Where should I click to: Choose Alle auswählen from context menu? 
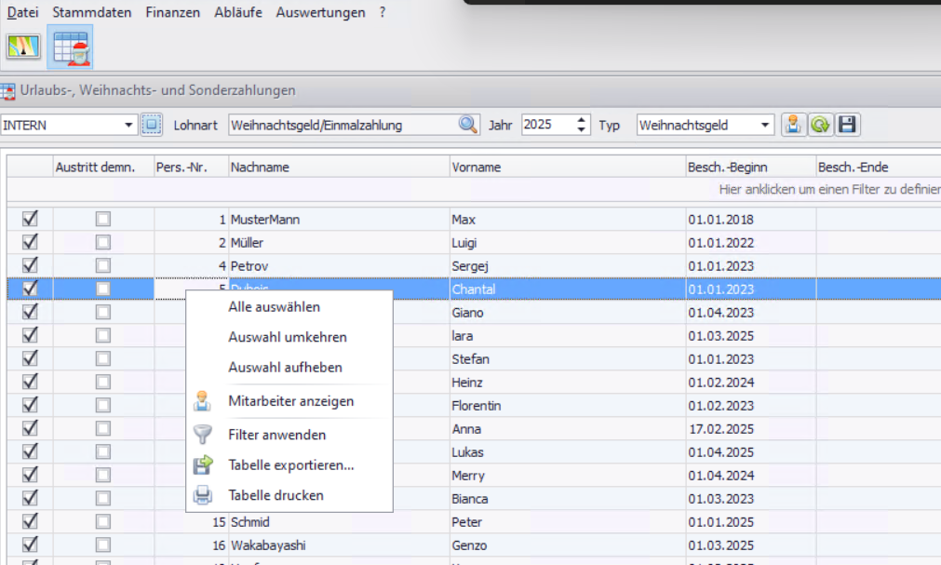pyautogui.click(x=289, y=307)
